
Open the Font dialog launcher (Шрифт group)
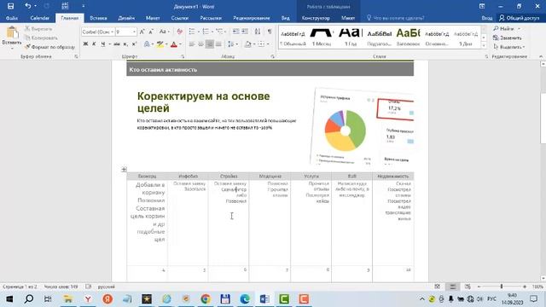[183, 56]
